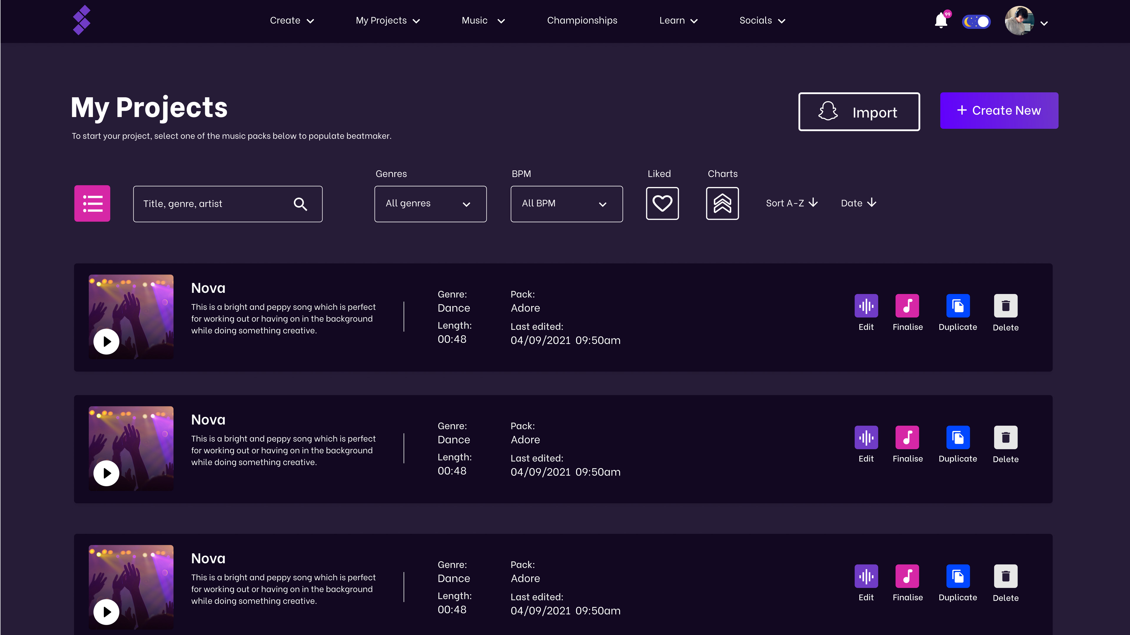Click the Duplicate icon on the second Nova
1130x635 pixels.
tap(958, 437)
